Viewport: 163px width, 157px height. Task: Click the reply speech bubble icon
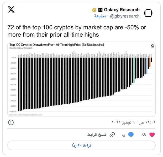pos(131,135)
